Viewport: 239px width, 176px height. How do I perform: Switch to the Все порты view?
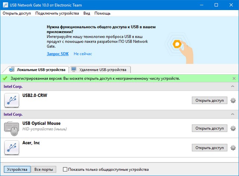pyautogui.click(x=43, y=170)
